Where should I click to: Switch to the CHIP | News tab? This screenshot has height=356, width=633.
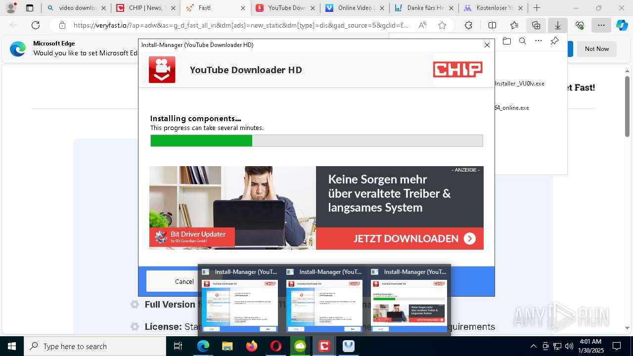coord(145,8)
